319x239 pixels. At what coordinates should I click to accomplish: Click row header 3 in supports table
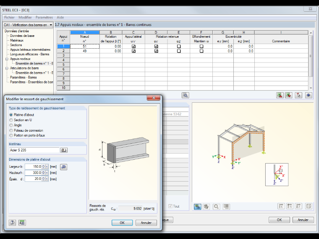click(63, 55)
